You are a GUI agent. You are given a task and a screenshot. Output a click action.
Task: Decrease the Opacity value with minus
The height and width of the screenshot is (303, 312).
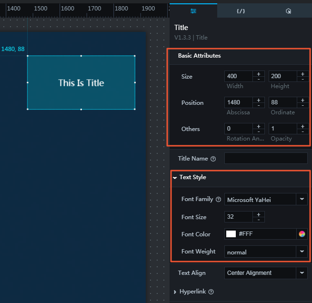click(x=302, y=131)
